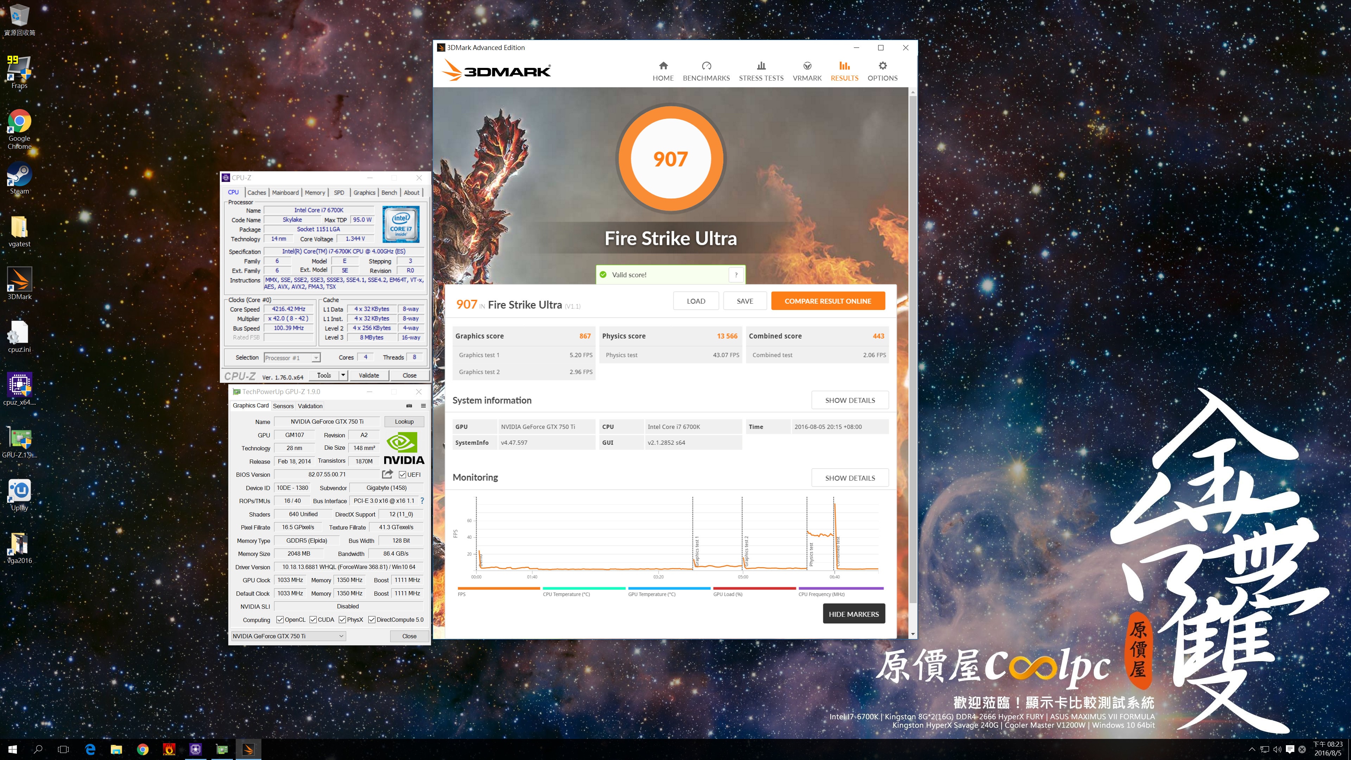The image size is (1351, 760).
Task: Open the Fraps desktop icon
Action: point(19,72)
